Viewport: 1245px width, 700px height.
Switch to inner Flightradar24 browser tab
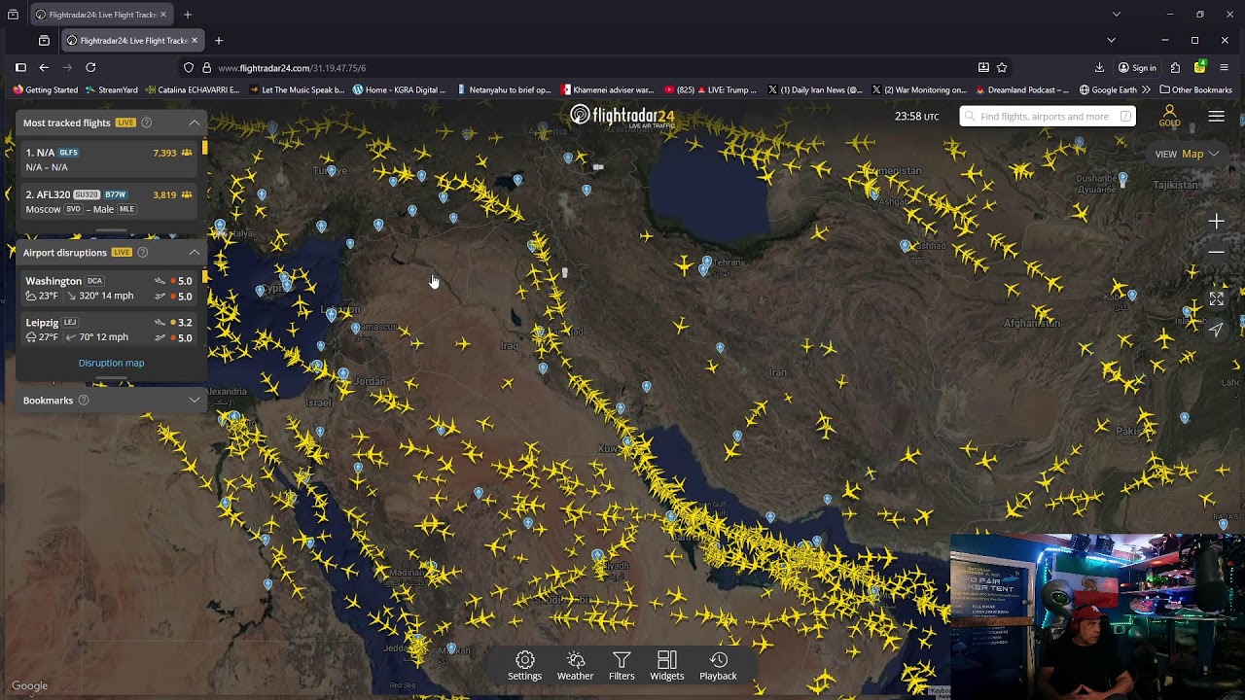tap(132, 40)
